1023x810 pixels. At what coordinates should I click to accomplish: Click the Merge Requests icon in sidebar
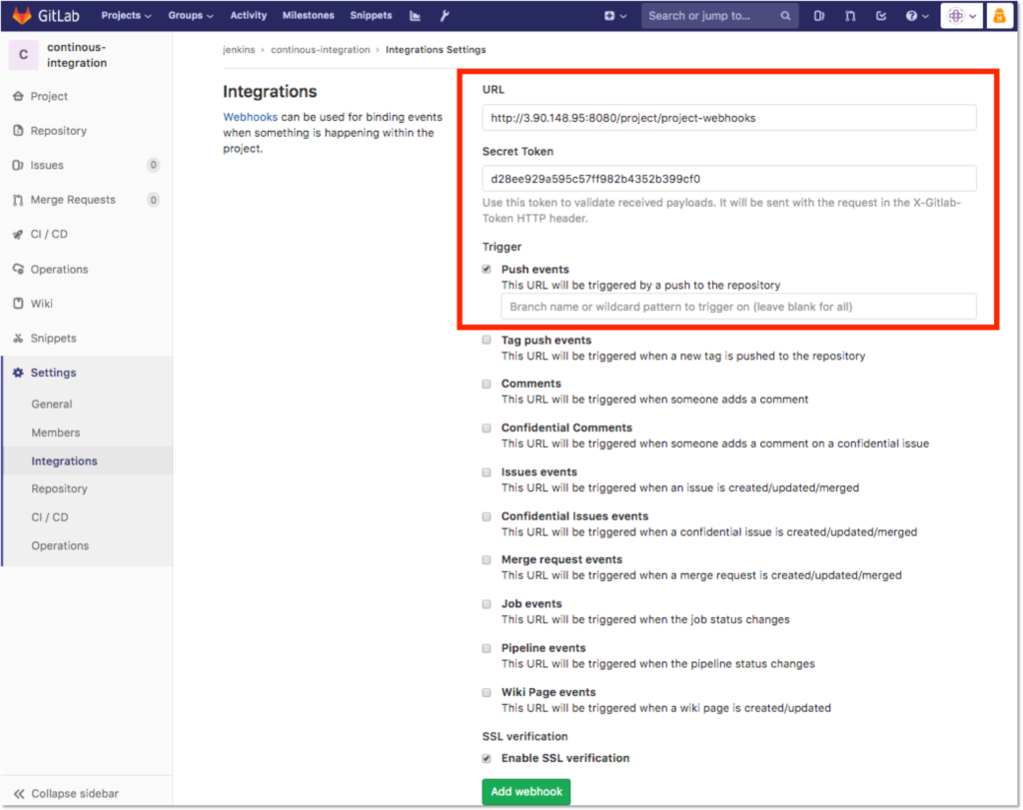point(18,200)
